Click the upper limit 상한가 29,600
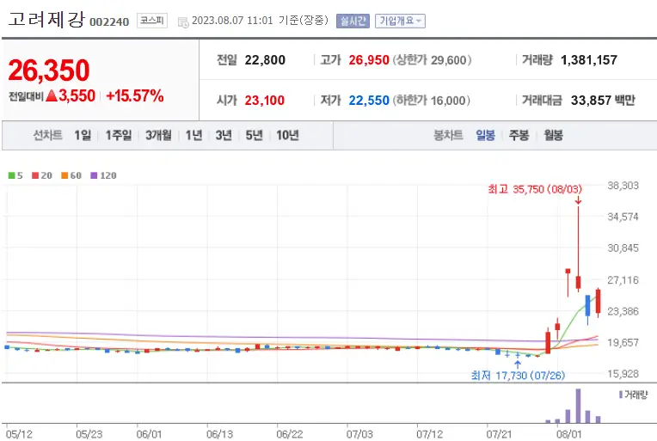The height and width of the screenshot is (441, 657). pyautogui.click(x=432, y=60)
